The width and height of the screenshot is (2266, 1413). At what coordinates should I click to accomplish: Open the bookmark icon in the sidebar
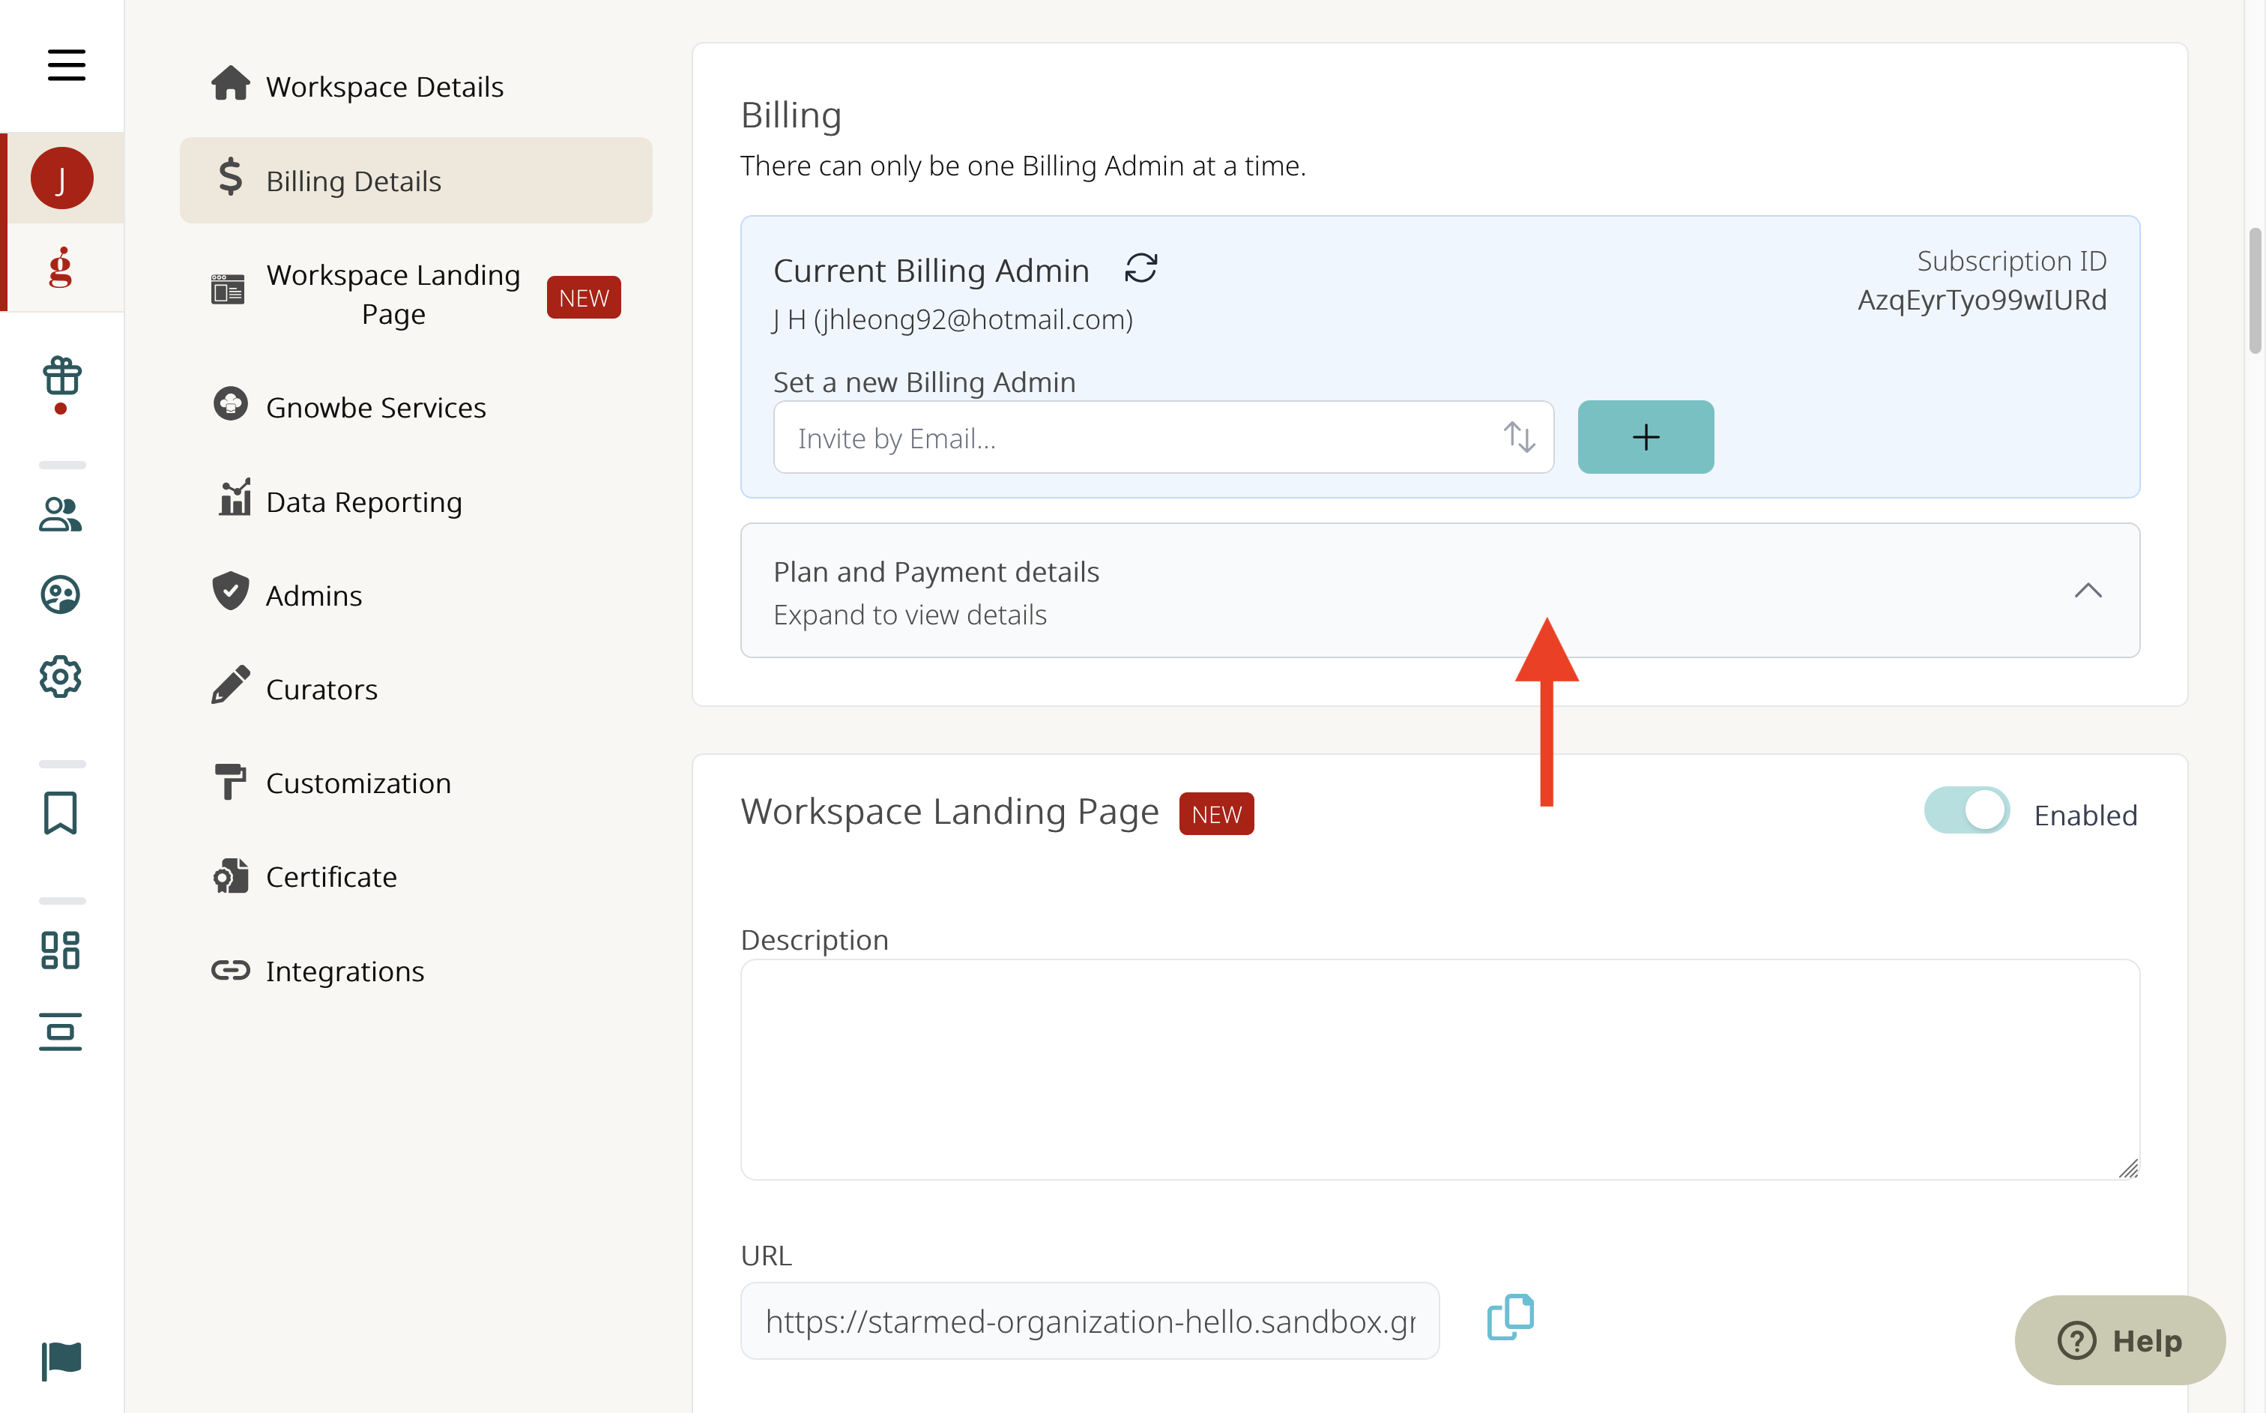tap(61, 813)
